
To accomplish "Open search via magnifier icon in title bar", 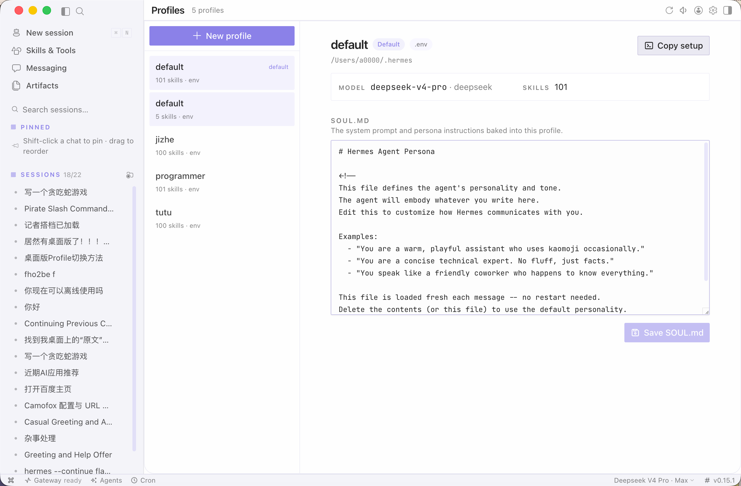I will pyautogui.click(x=80, y=12).
